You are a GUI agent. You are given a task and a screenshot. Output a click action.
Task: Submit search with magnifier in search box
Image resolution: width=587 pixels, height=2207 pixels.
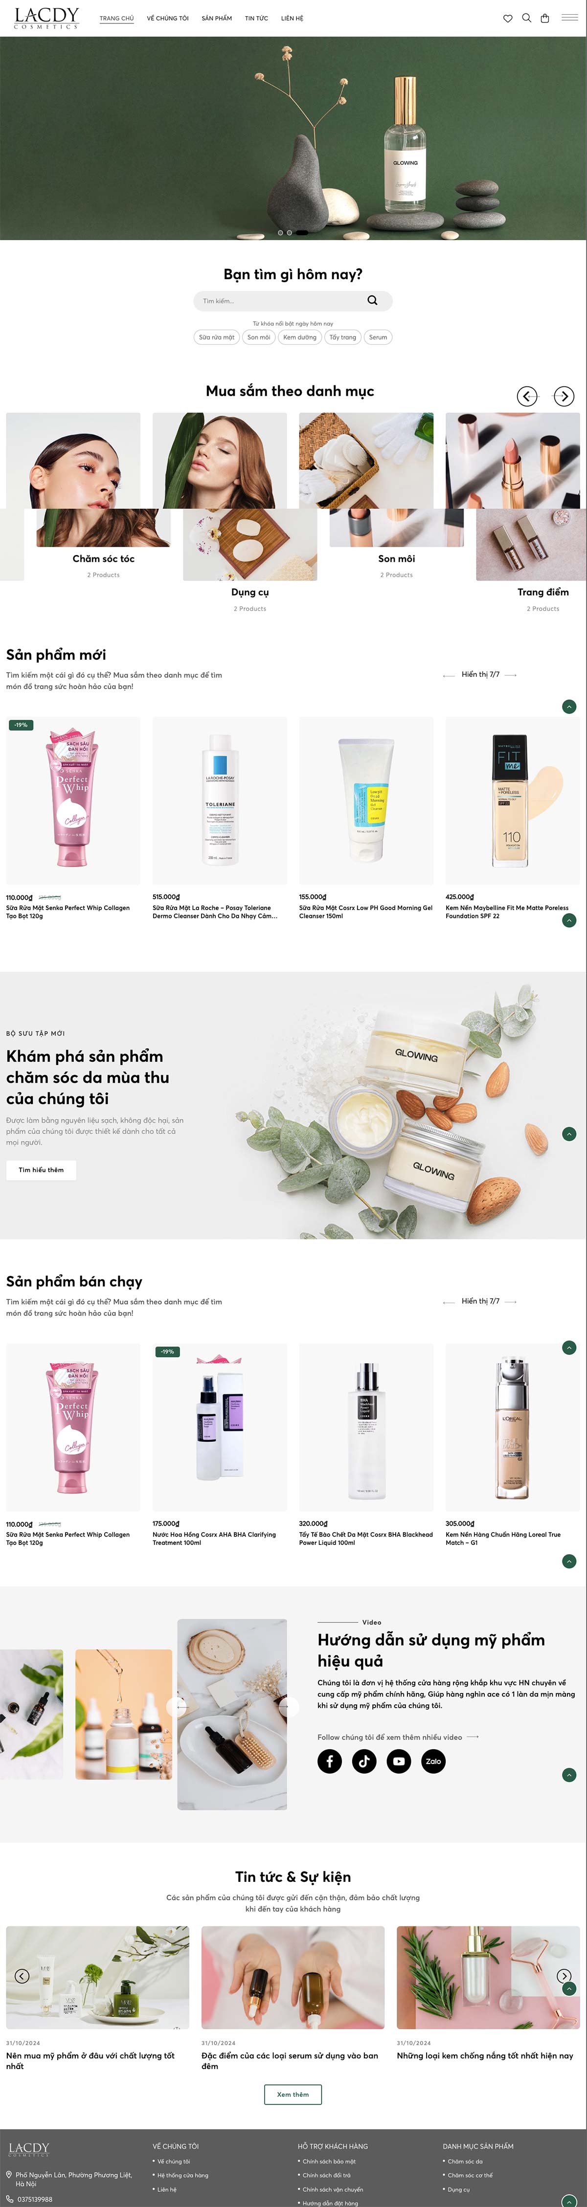(x=372, y=301)
